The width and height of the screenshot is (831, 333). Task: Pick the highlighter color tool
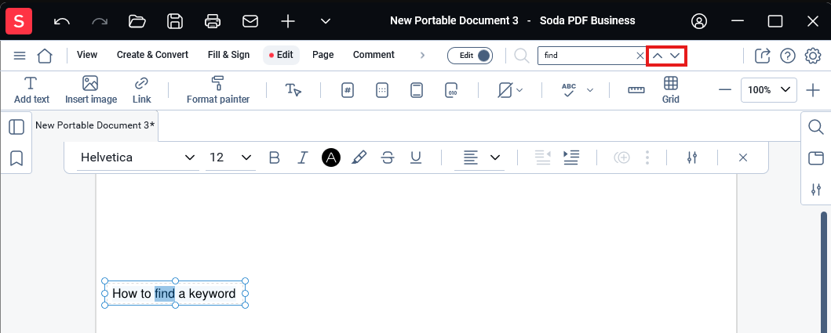[x=359, y=157]
